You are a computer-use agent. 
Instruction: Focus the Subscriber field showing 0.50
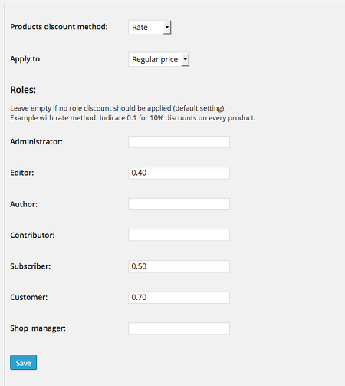click(179, 266)
